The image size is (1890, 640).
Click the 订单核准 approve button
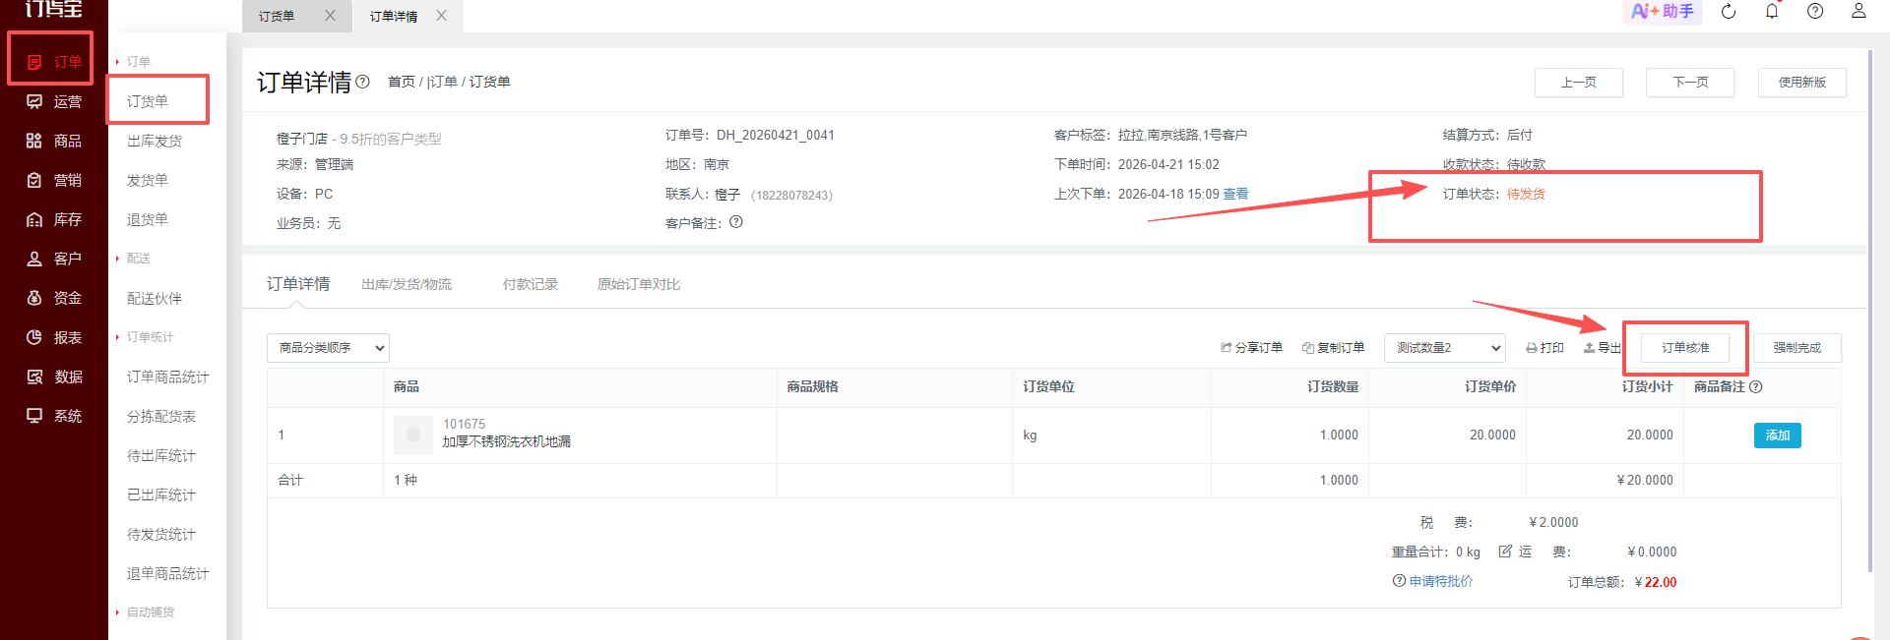(1685, 348)
